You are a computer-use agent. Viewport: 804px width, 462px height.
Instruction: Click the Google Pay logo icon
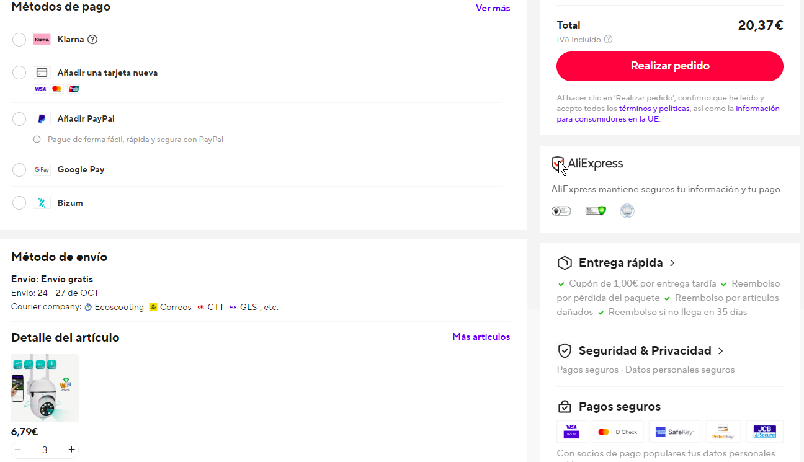(42, 170)
